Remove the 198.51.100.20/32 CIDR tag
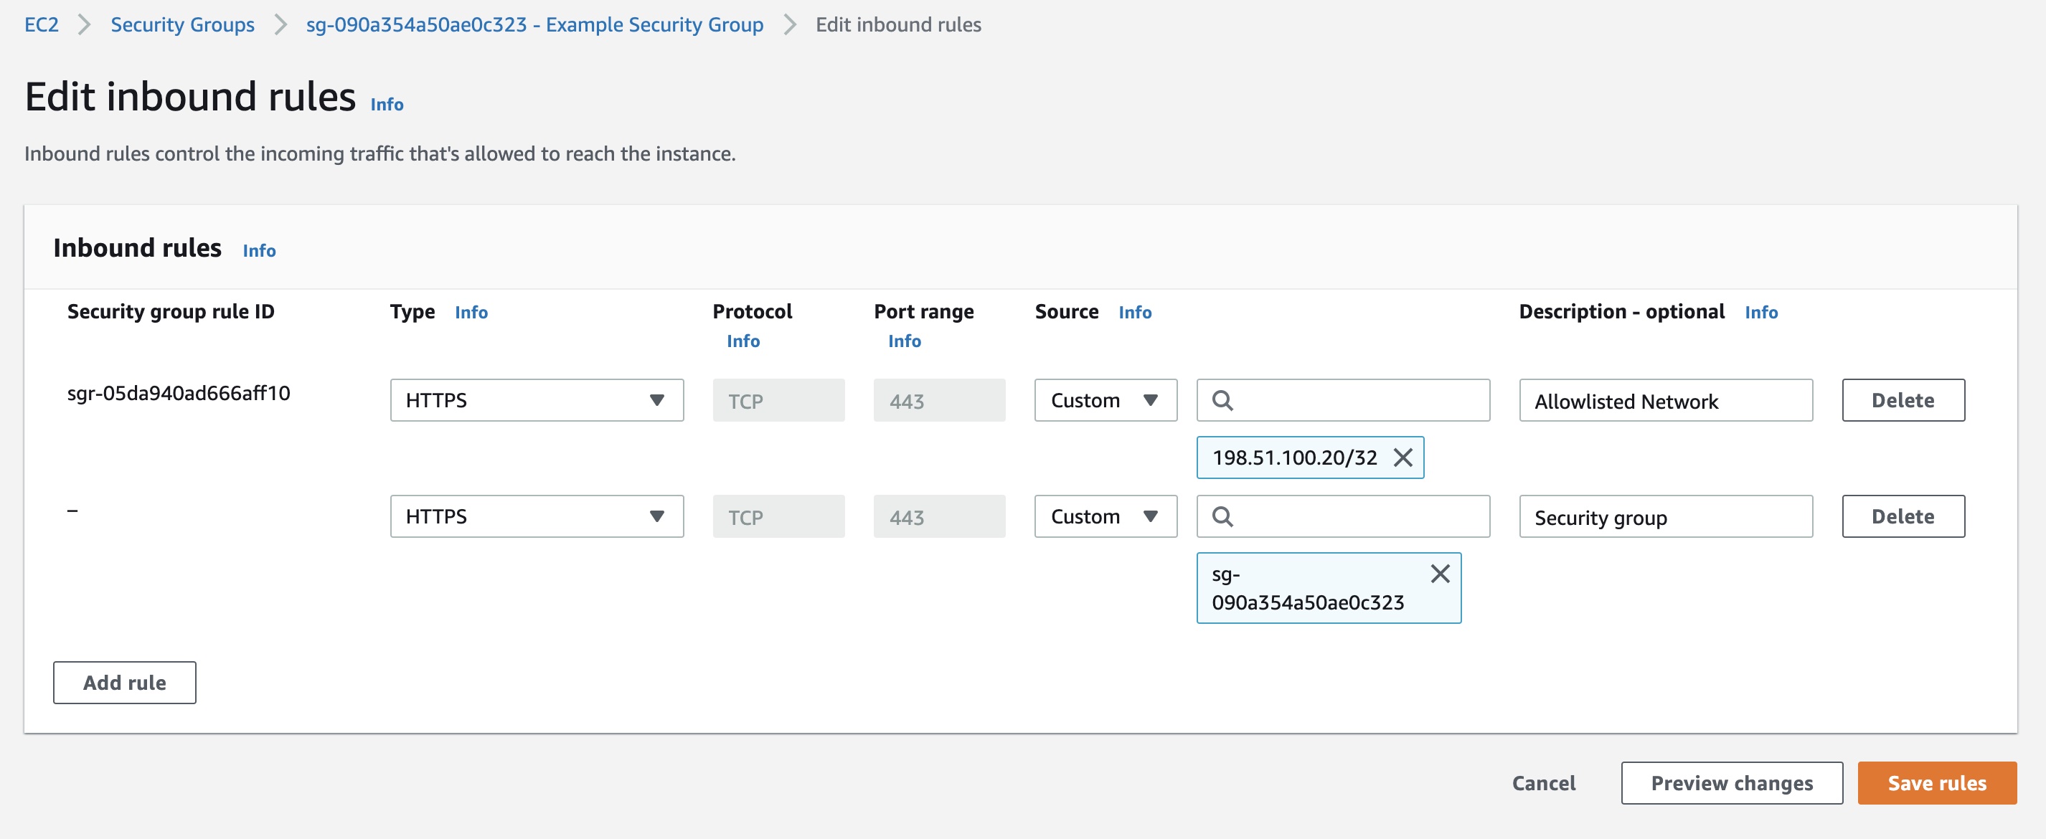2046x839 pixels. click(1402, 458)
